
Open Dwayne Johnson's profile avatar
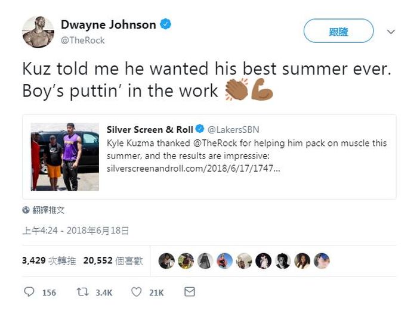38,32
